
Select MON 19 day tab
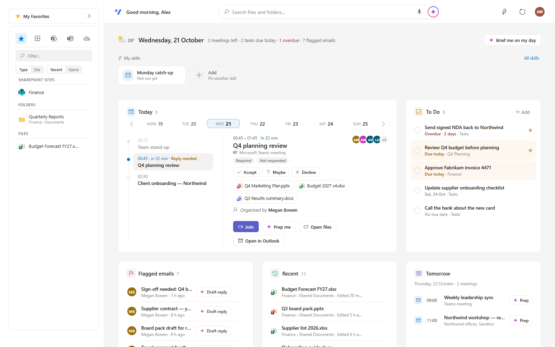tap(155, 124)
